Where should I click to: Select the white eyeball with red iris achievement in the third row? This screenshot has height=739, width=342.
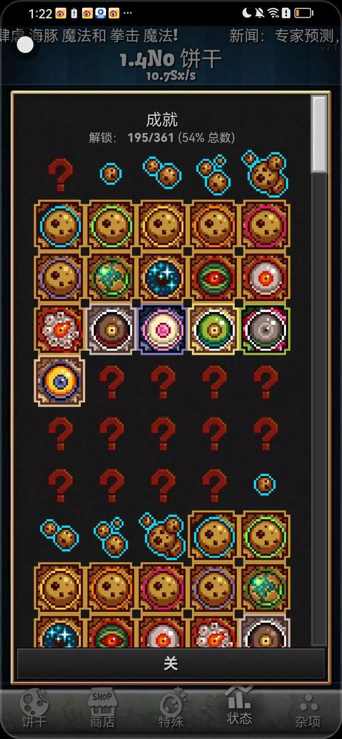[x=265, y=278]
